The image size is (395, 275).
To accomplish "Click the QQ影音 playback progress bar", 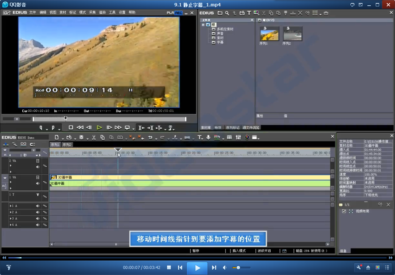I will tap(197, 258).
